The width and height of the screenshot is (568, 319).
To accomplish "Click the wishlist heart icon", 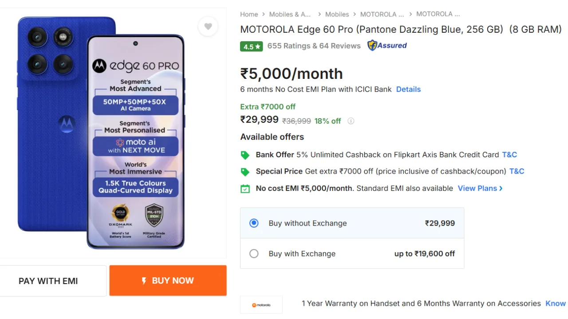I will pyautogui.click(x=208, y=27).
